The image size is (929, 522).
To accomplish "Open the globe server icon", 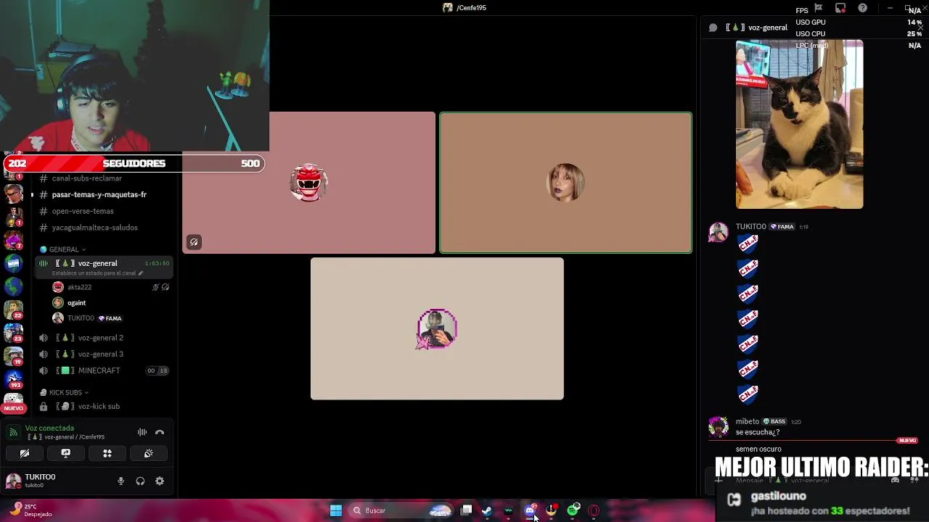I will point(13,286).
